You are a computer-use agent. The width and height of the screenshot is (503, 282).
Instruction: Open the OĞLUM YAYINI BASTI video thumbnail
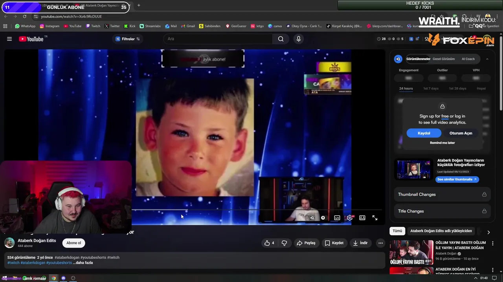click(411, 252)
